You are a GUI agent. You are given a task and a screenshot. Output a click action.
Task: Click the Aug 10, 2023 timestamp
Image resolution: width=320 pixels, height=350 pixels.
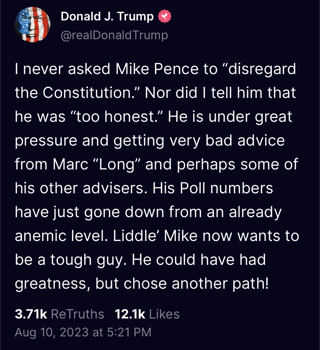click(83, 332)
